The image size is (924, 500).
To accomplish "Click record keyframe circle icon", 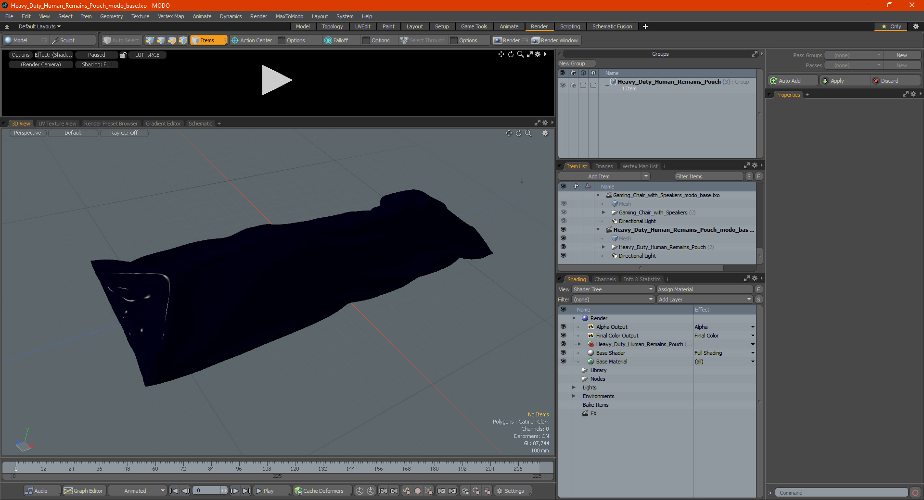I will click(x=418, y=491).
